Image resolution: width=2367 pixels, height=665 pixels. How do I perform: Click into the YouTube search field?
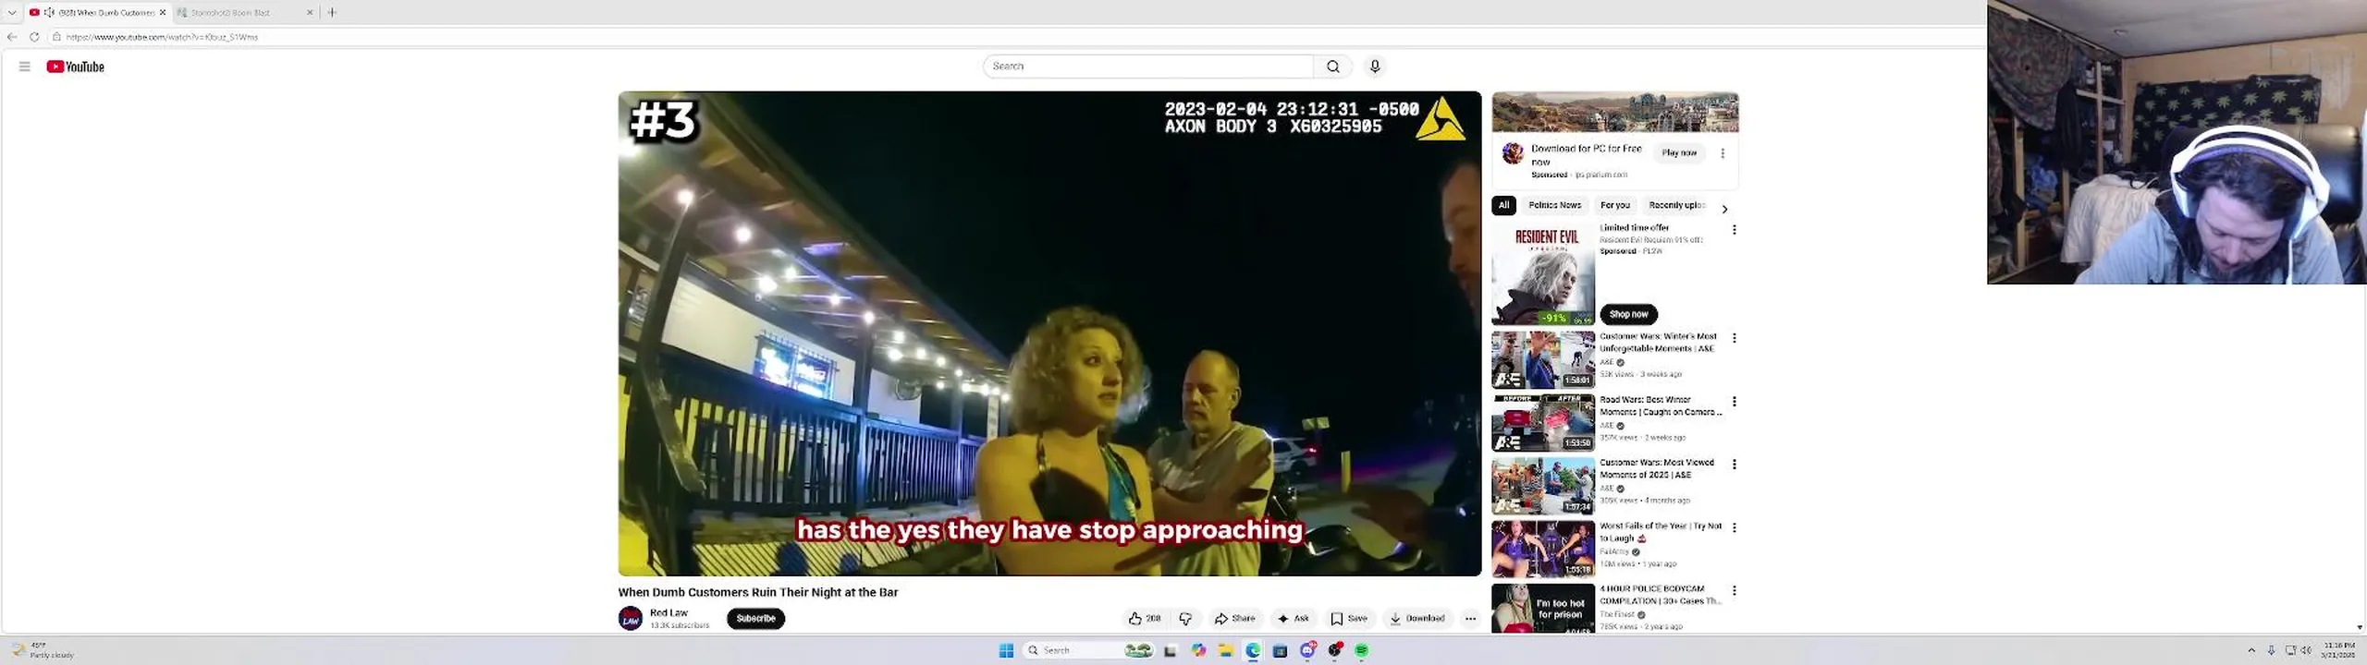[x=1148, y=66]
